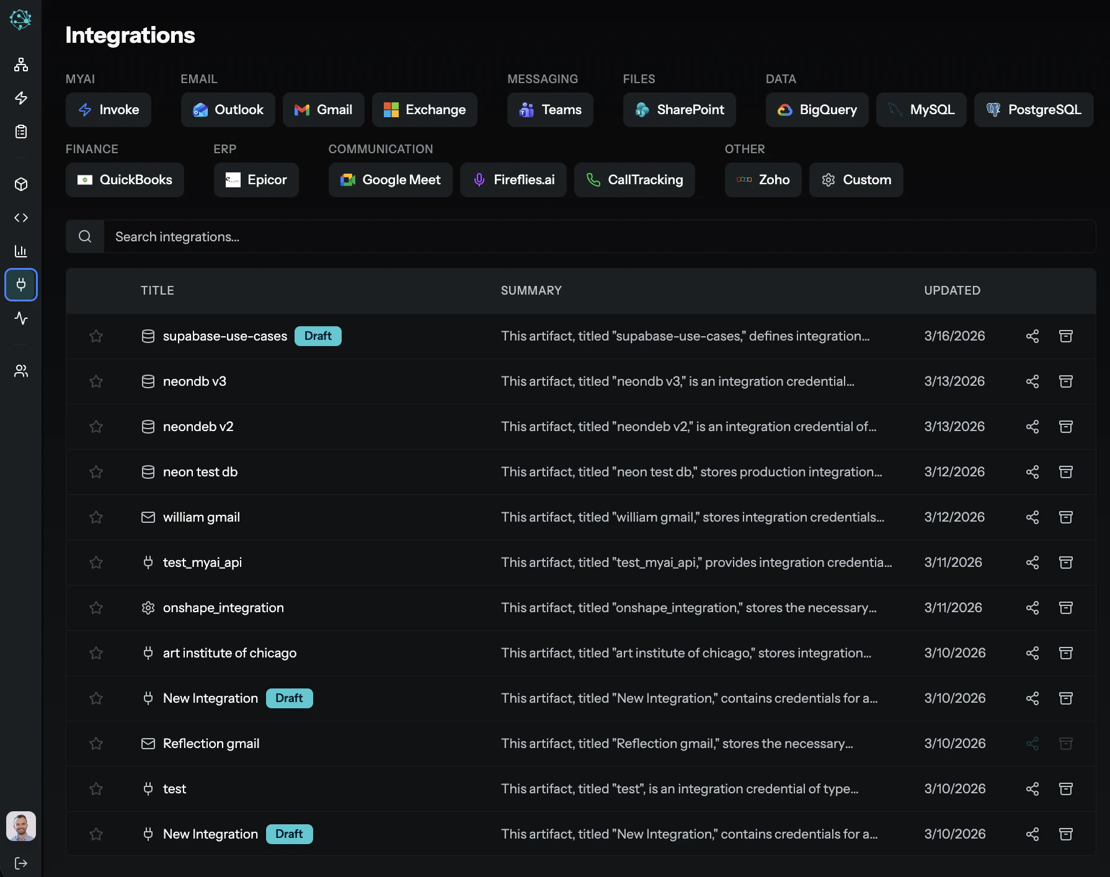Add a PostgreSQL data integration

pos(1033,110)
